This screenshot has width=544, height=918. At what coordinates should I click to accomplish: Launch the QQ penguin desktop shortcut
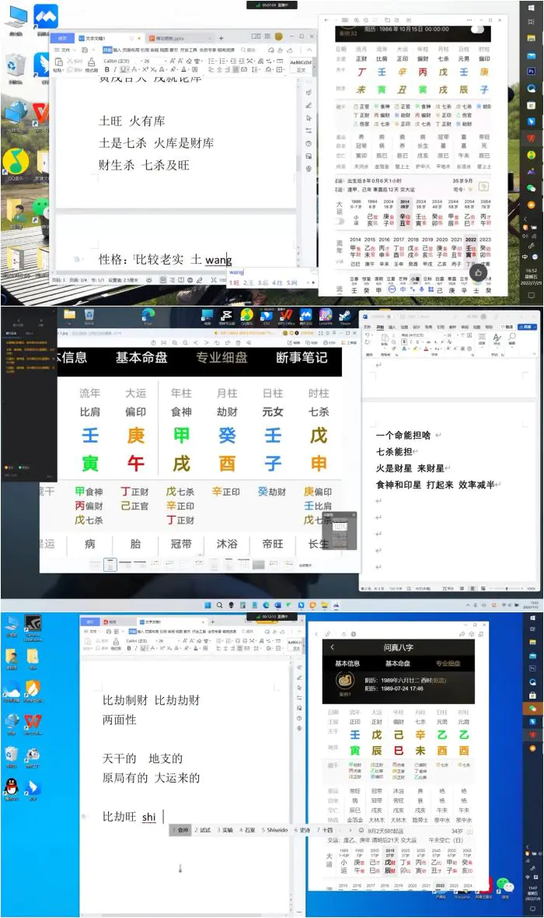[12, 787]
